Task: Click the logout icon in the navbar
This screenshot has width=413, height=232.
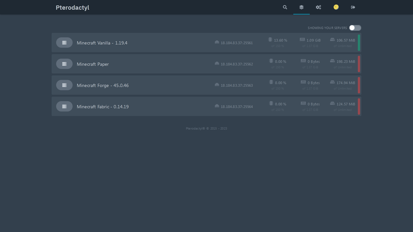Action: pos(353,7)
